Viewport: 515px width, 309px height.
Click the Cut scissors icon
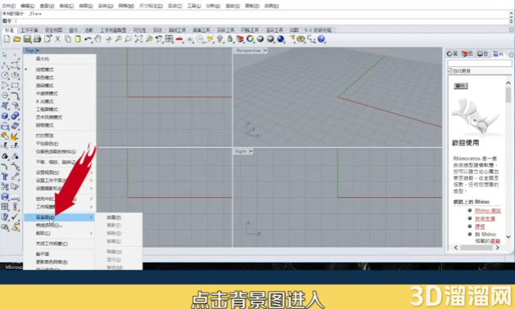pos(57,39)
